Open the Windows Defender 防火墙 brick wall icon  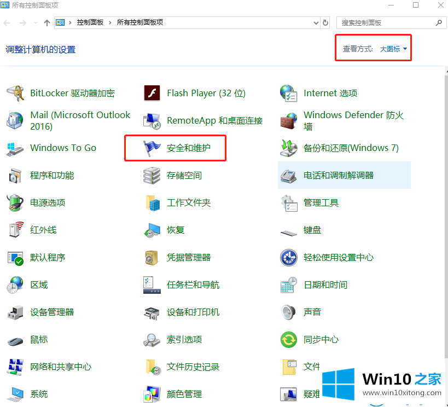(x=289, y=120)
